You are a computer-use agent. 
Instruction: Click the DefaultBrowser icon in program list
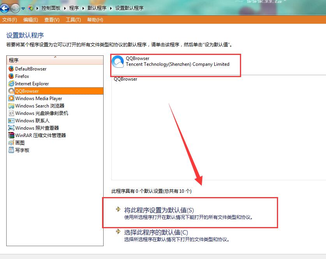pyautogui.click(x=11, y=69)
